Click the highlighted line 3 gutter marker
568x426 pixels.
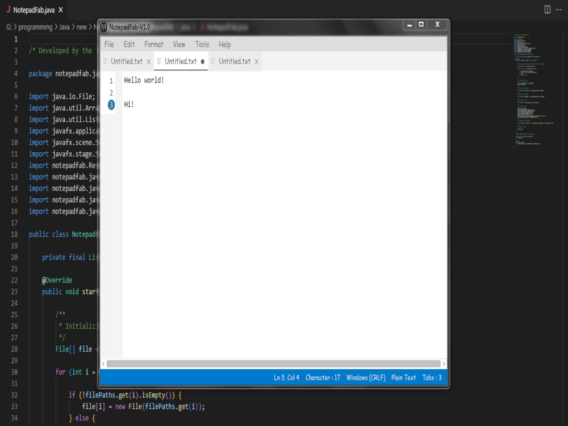[110, 104]
